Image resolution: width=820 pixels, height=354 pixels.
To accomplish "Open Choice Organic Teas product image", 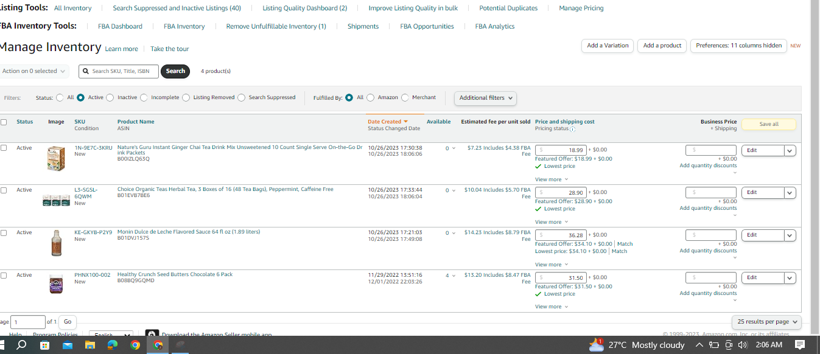I will 56,200.
